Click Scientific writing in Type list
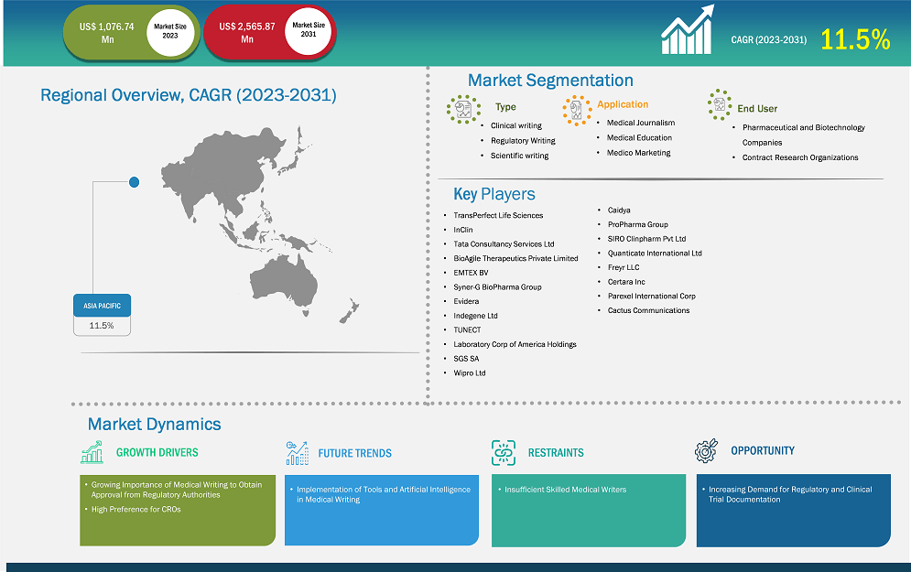 point(519,156)
